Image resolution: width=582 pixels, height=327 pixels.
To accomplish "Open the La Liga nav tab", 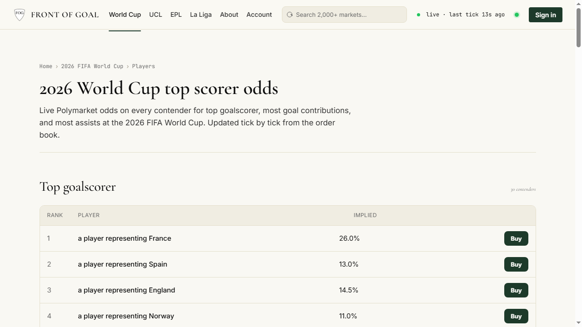I will click(x=201, y=15).
